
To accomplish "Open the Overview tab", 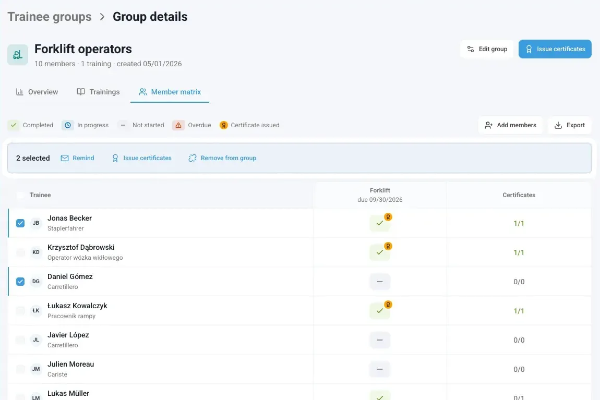I will pyautogui.click(x=37, y=92).
